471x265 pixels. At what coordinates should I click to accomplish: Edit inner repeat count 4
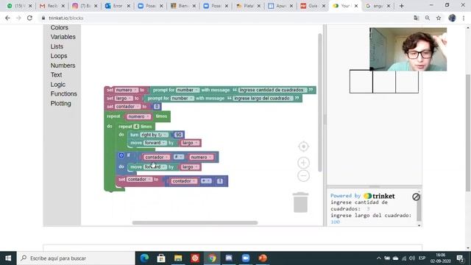click(136, 127)
